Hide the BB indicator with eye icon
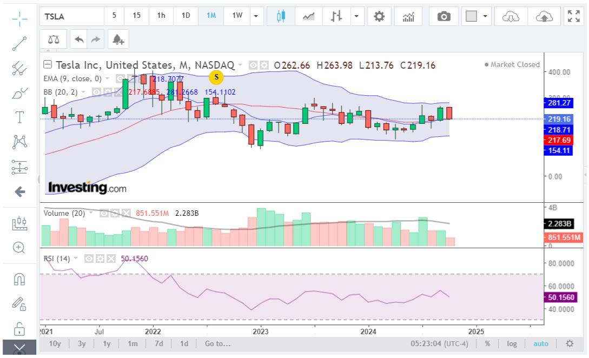Screen dimensions: 589x358 pos(96,92)
